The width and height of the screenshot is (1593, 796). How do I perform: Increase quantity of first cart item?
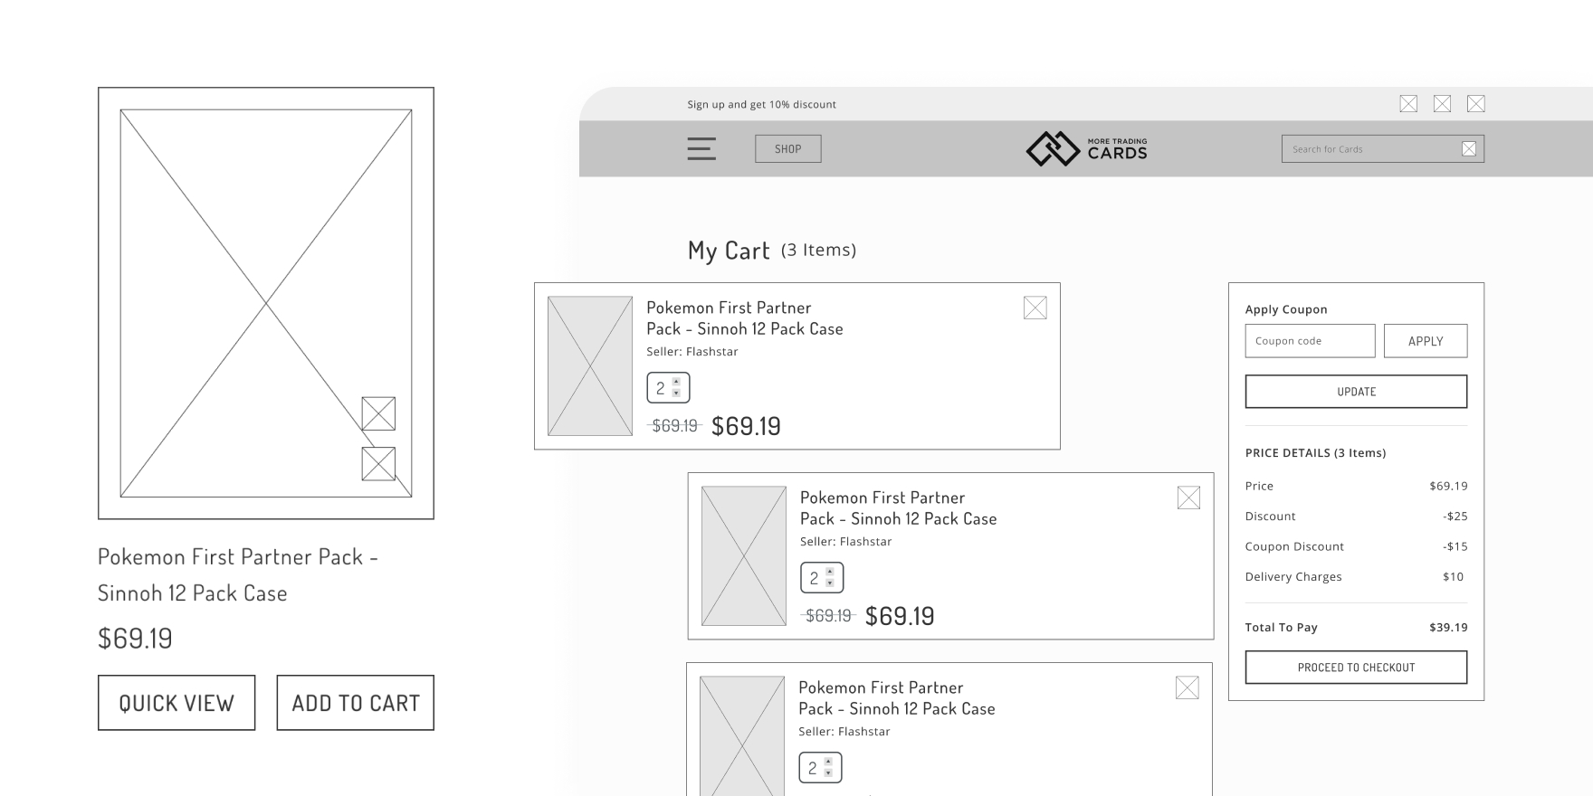676,383
